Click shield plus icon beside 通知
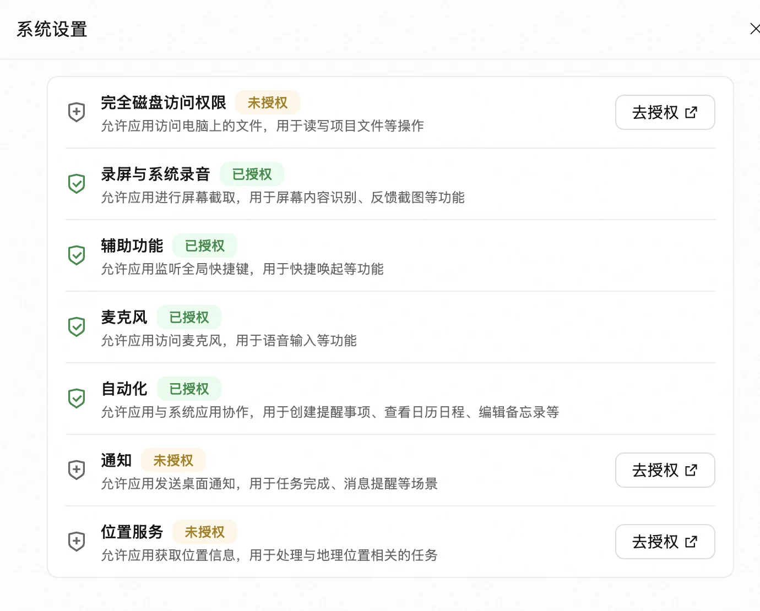This screenshot has width=760, height=611. coord(77,470)
